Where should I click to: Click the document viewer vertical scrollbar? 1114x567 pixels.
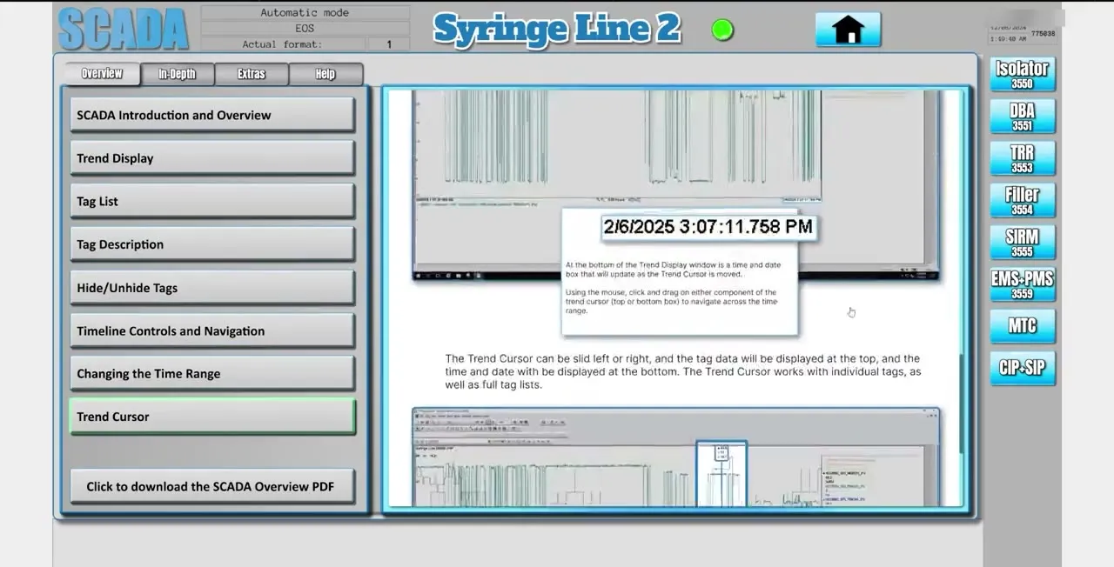coord(961,403)
